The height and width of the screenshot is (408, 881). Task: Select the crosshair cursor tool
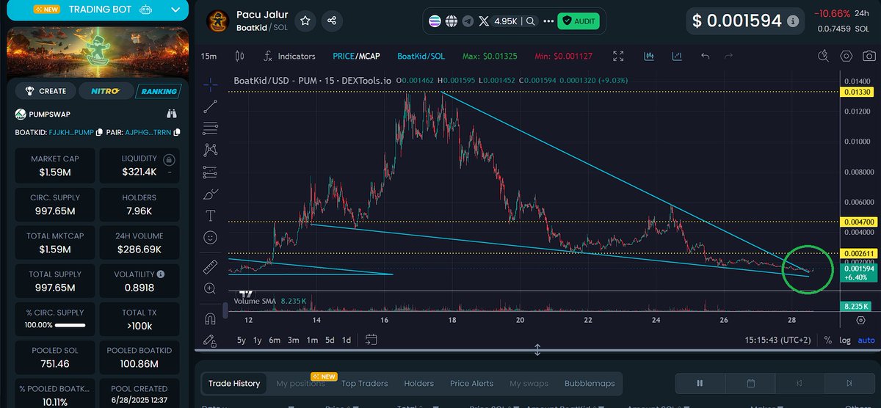(211, 84)
